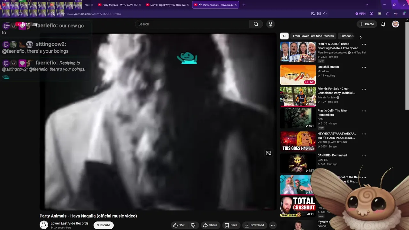The width and height of the screenshot is (409, 230).
Task: Open the Lower East Side Records channel name link
Action: coord(69,223)
